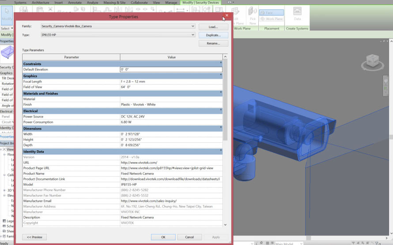Screen dimensions: 393x245
Task: Switch to the Collaborate ribbon tab
Action: point(139,3)
